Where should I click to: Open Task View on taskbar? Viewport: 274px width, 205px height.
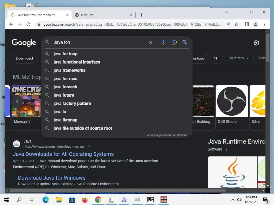pos(32,200)
